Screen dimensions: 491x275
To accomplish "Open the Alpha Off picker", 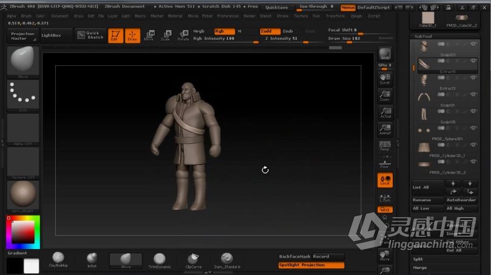I will tap(23, 129).
